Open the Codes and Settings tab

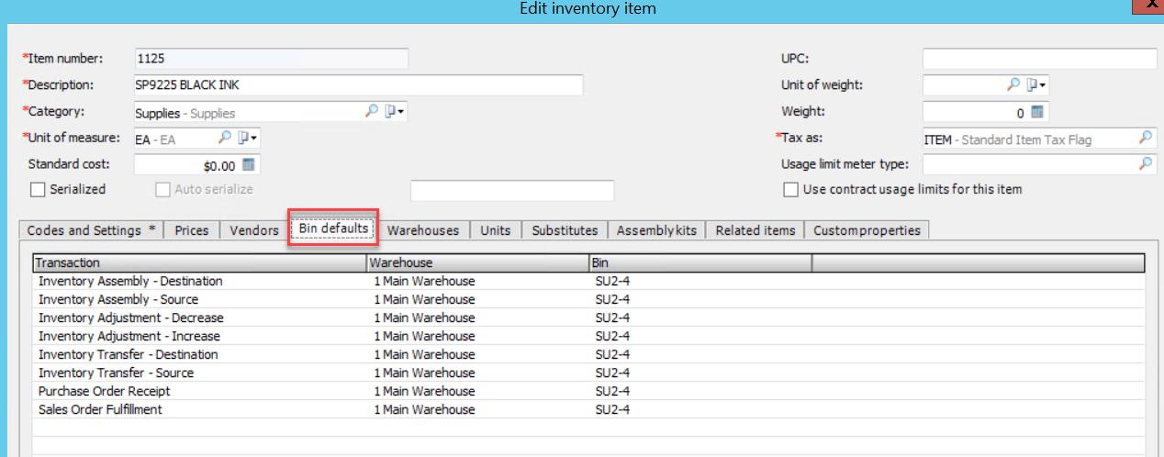(91, 230)
